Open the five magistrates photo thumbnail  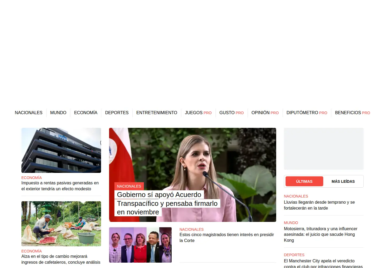[x=140, y=245]
